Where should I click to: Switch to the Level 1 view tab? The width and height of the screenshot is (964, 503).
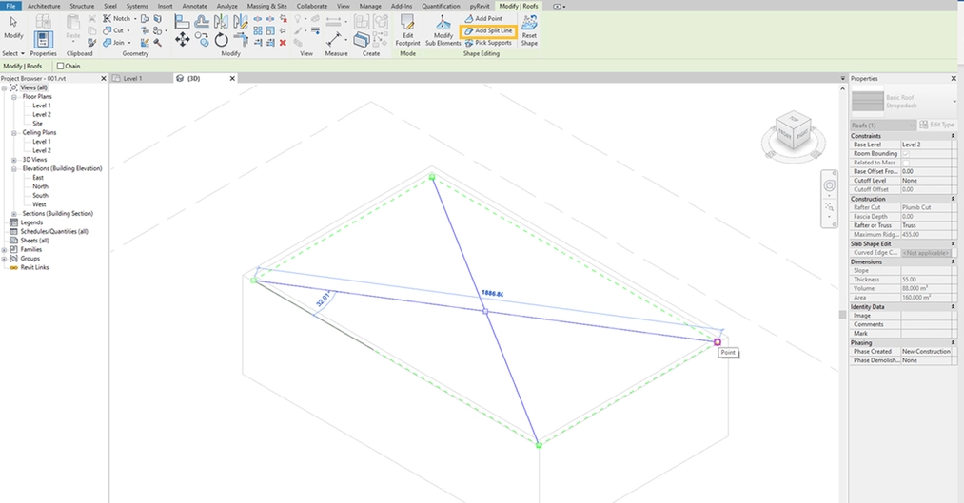tap(132, 79)
